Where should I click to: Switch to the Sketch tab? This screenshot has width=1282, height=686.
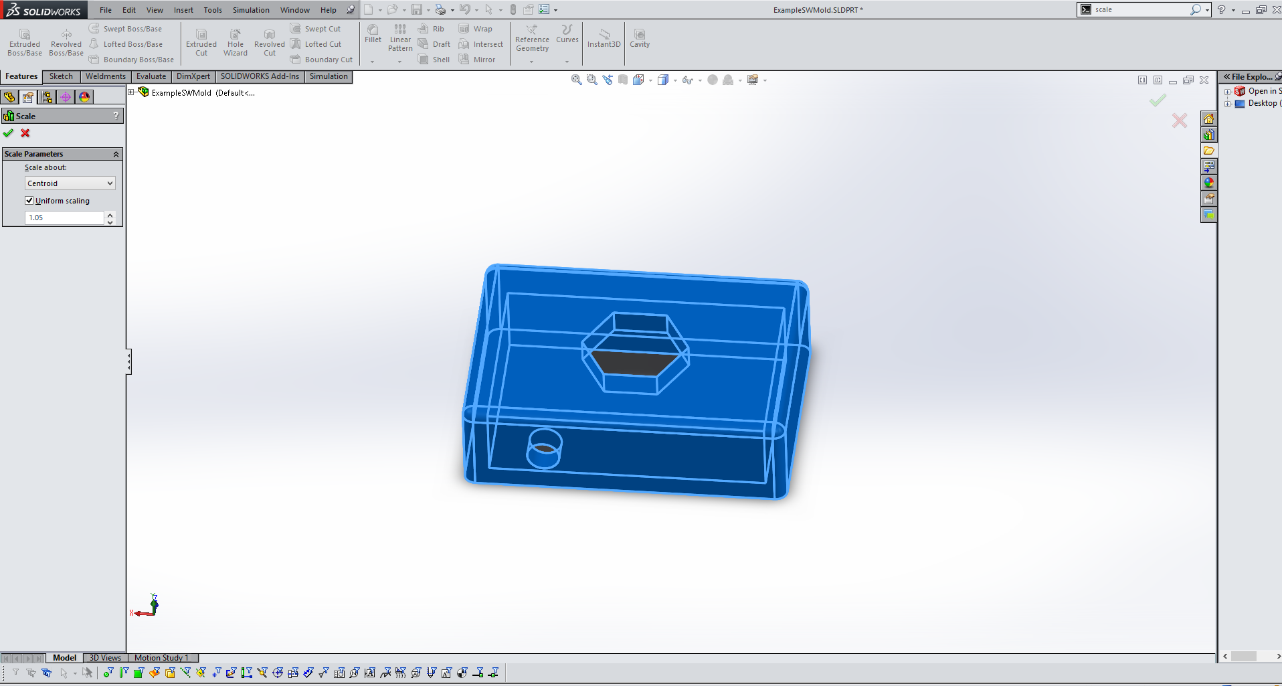[61, 76]
